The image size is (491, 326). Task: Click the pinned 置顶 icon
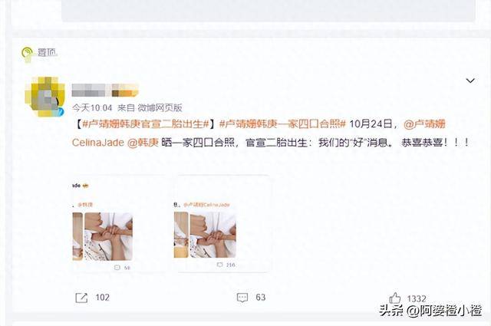pyautogui.click(x=28, y=53)
